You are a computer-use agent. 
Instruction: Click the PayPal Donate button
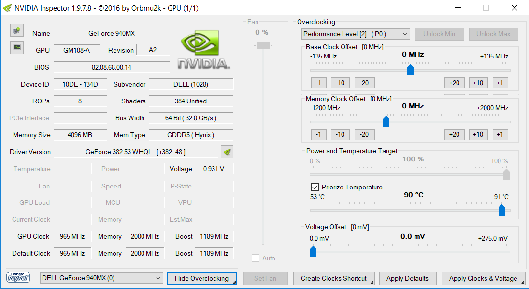tap(18, 277)
